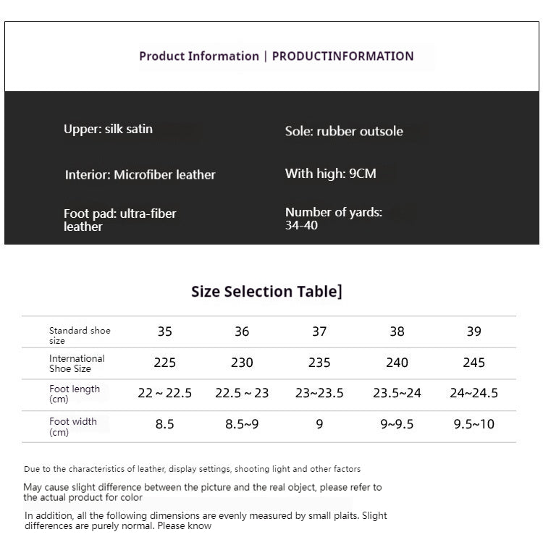Select standard shoe size 35 cell
543x537 pixels.
[165, 331]
